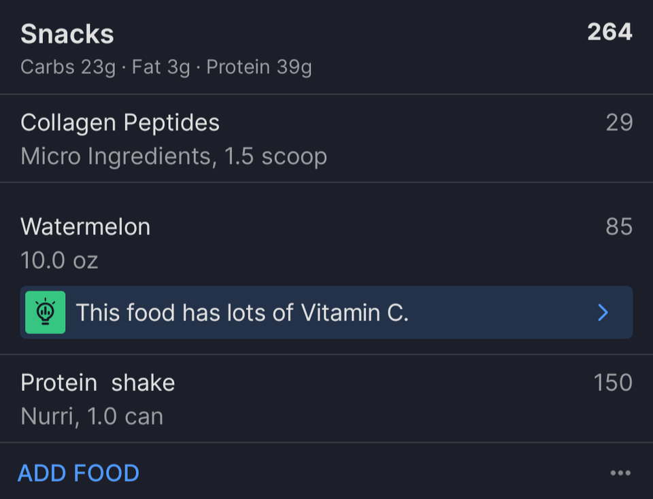Tap the 'Micro Ingredients, 1.5 scoop' serving text
The width and height of the screenshot is (653, 499).
pyautogui.click(x=173, y=157)
